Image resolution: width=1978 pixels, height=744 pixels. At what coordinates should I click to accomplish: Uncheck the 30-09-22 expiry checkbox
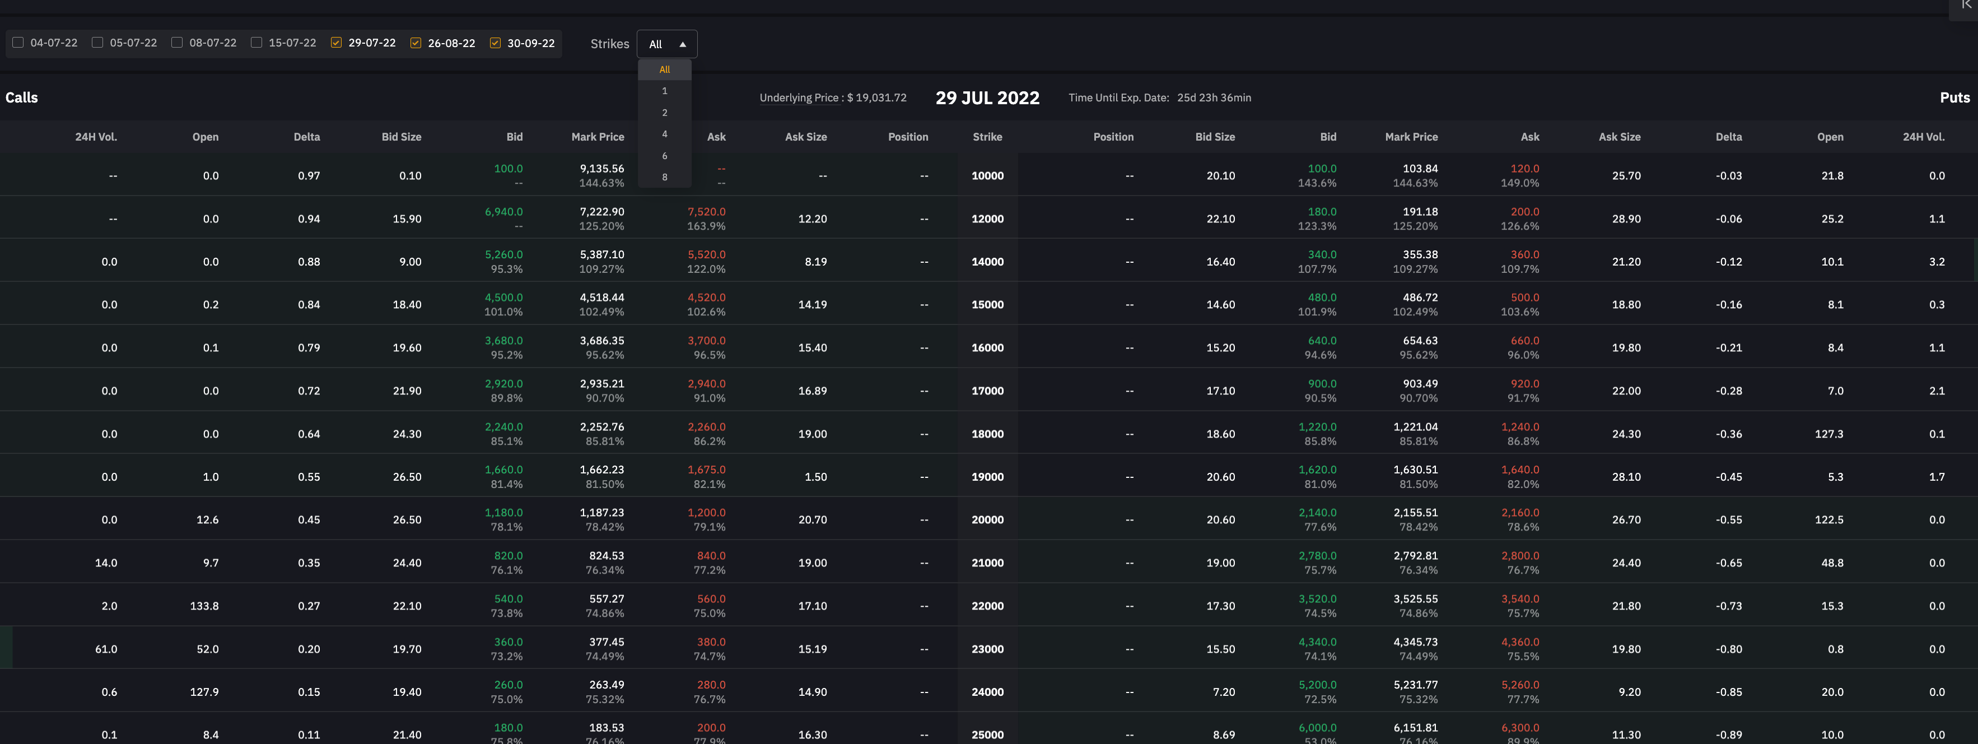coord(495,43)
